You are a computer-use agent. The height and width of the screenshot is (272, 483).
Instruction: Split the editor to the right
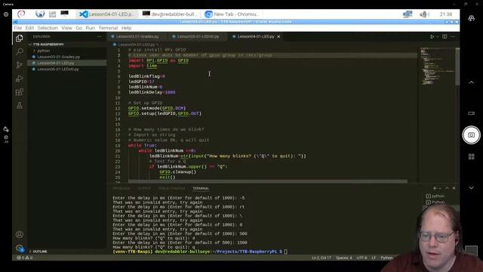[445, 36]
